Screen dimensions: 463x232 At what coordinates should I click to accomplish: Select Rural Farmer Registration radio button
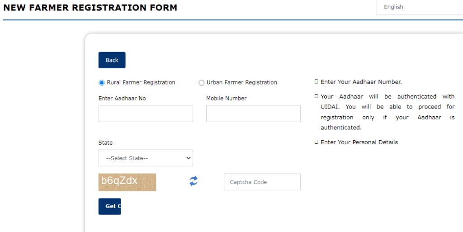tap(102, 83)
